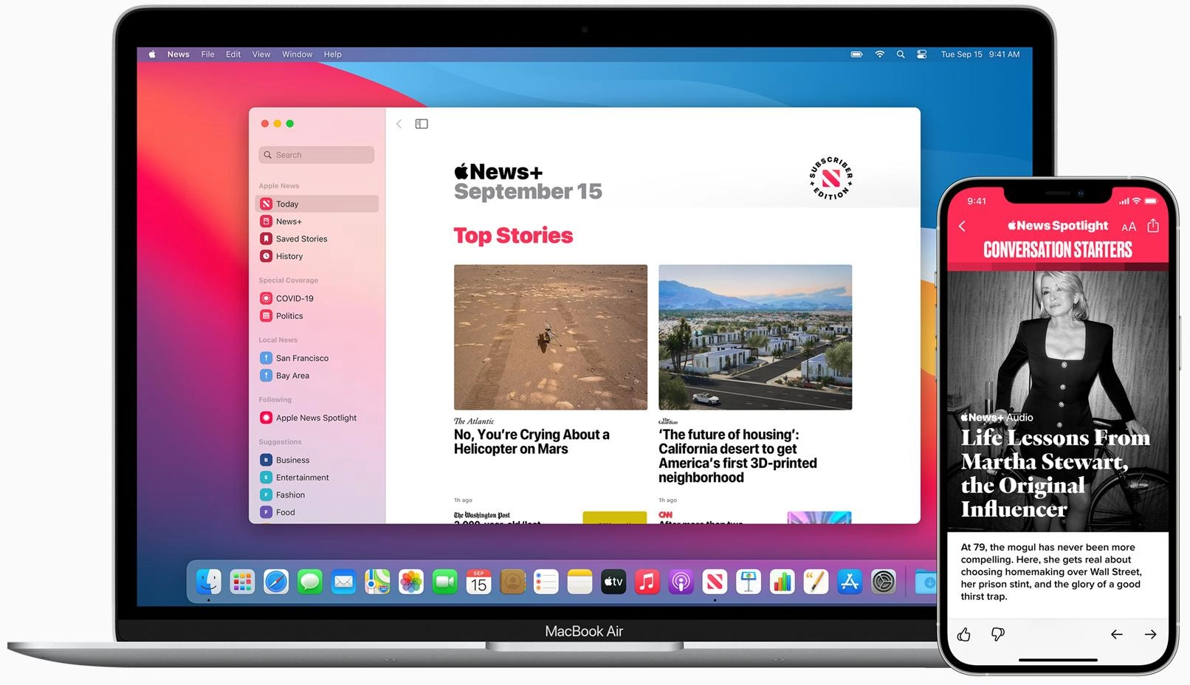Tap the back chevron on the iPhone
Viewport: 1190px width, 685px height.
coord(962,227)
